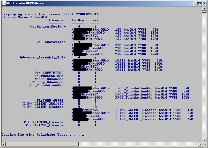Click the '210 hms014 7788 2001' entry
This screenshot has height=148, width=208.
point(137,54)
